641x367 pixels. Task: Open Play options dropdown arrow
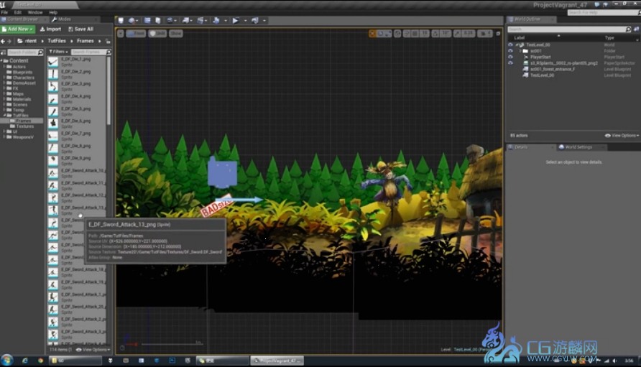(245, 20)
